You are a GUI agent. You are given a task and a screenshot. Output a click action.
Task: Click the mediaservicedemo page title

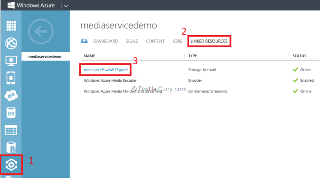tap(119, 25)
